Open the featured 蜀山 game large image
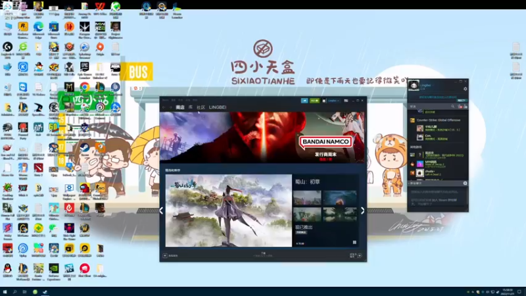The height and width of the screenshot is (296, 526). [x=229, y=210]
